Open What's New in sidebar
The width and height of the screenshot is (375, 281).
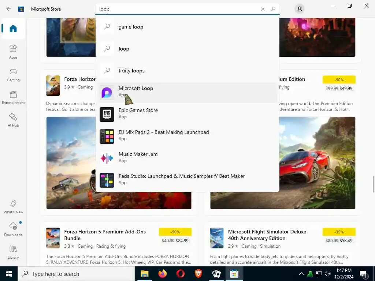(13, 207)
